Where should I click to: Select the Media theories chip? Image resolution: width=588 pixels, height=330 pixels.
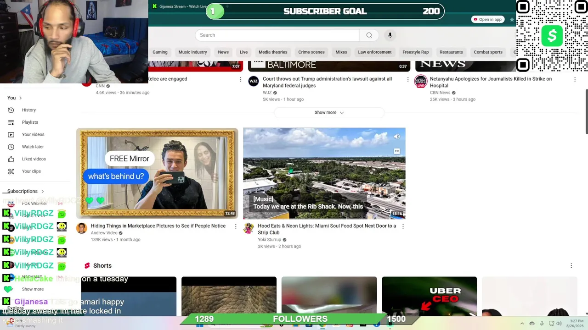click(273, 52)
